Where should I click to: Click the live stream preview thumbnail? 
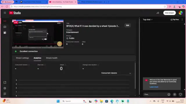[38, 34]
